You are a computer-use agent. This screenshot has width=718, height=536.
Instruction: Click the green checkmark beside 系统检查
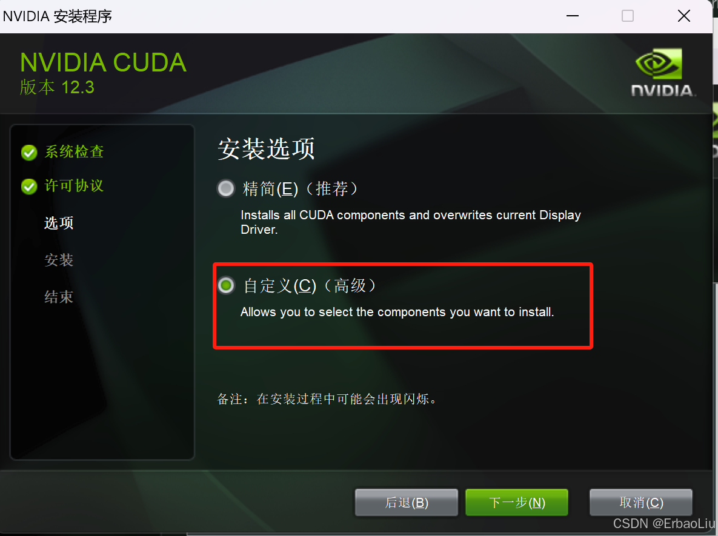[29, 153]
